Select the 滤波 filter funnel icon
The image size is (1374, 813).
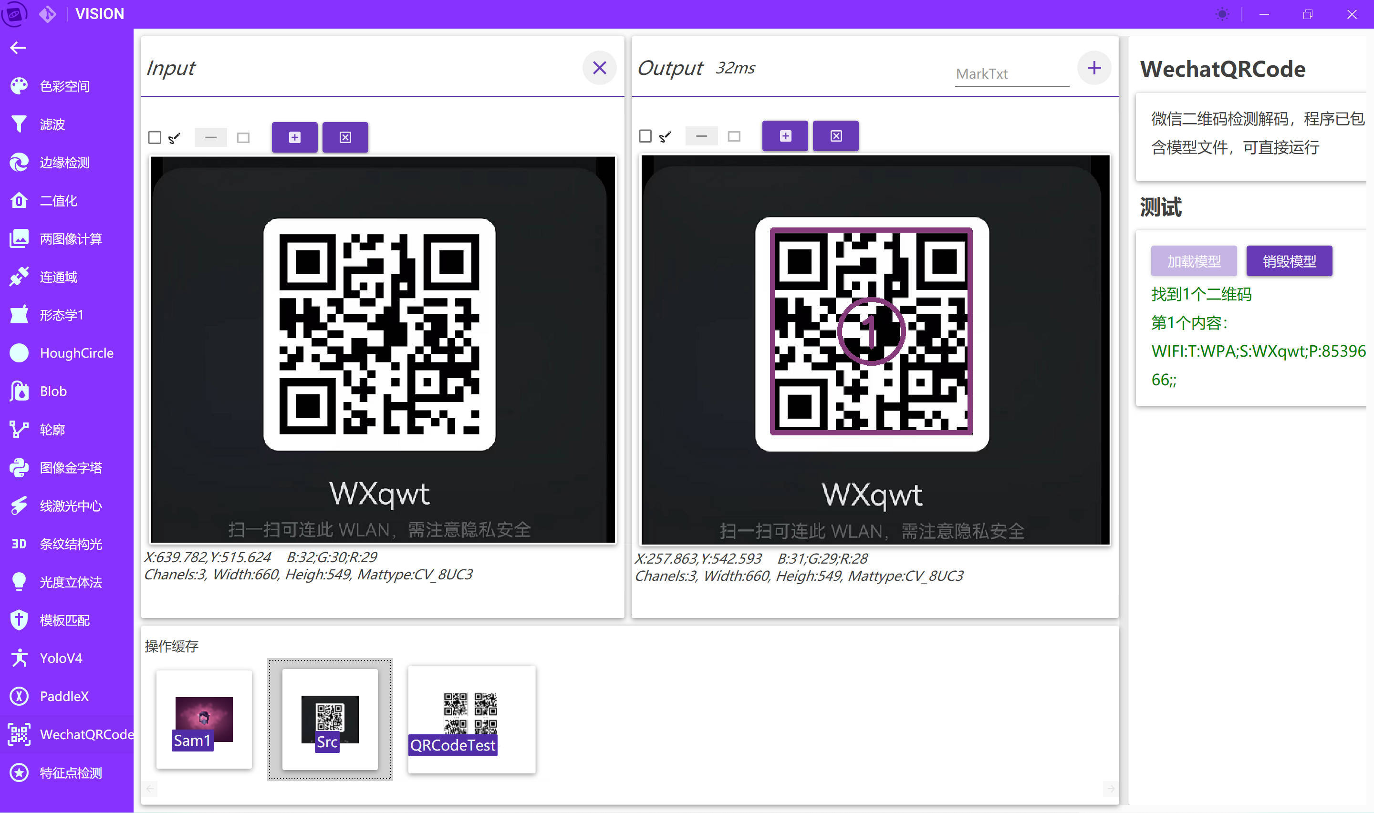click(x=19, y=124)
